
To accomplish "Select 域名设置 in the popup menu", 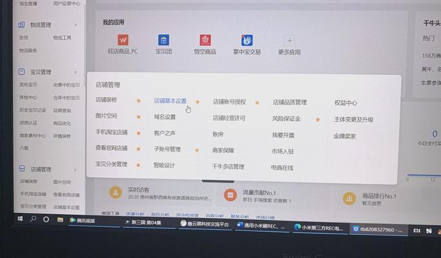I will pos(165,117).
